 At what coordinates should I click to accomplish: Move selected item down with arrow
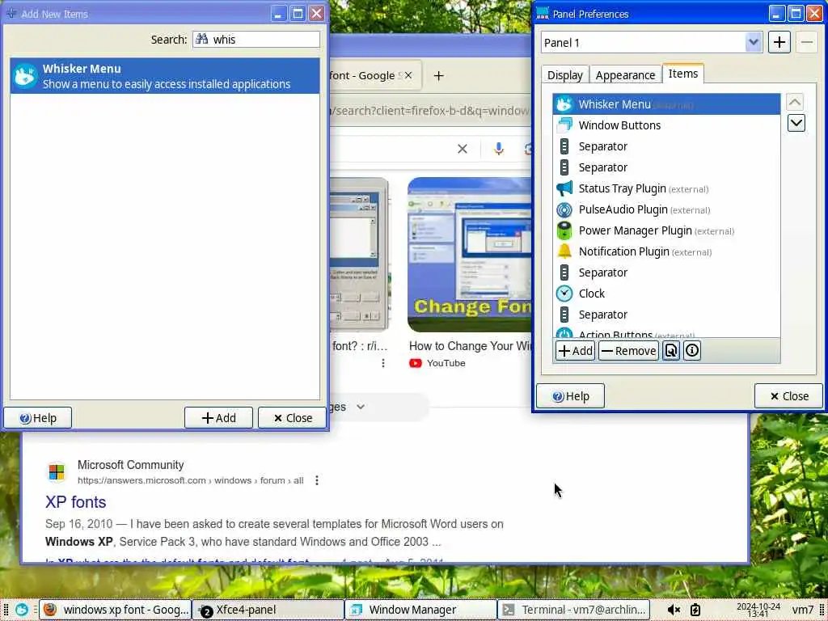796,123
